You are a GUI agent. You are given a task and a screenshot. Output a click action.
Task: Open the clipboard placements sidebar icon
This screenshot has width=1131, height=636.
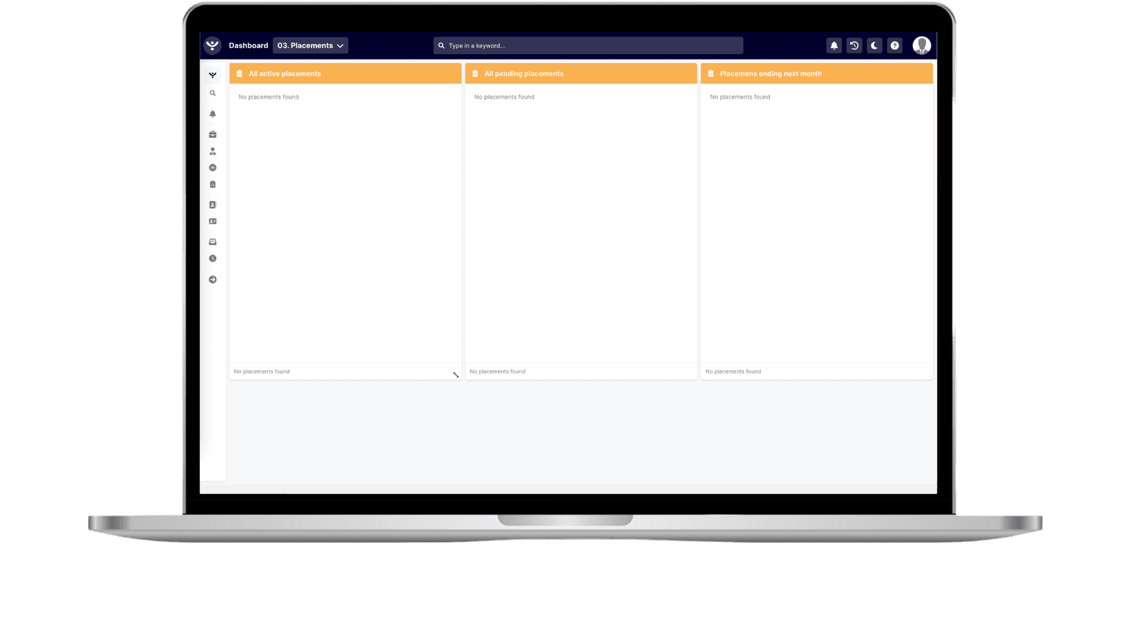[213, 184]
